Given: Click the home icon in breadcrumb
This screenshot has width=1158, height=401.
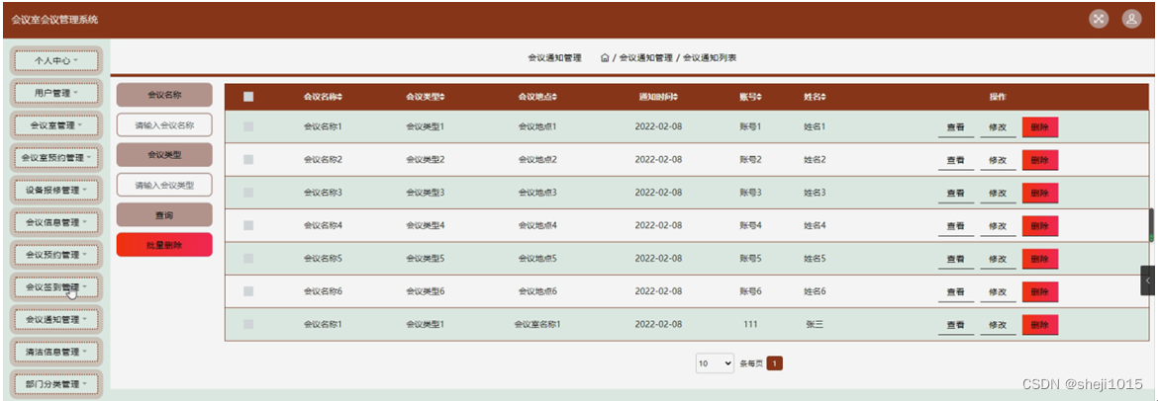Looking at the screenshot, I should pyautogui.click(x=605, y=57).
